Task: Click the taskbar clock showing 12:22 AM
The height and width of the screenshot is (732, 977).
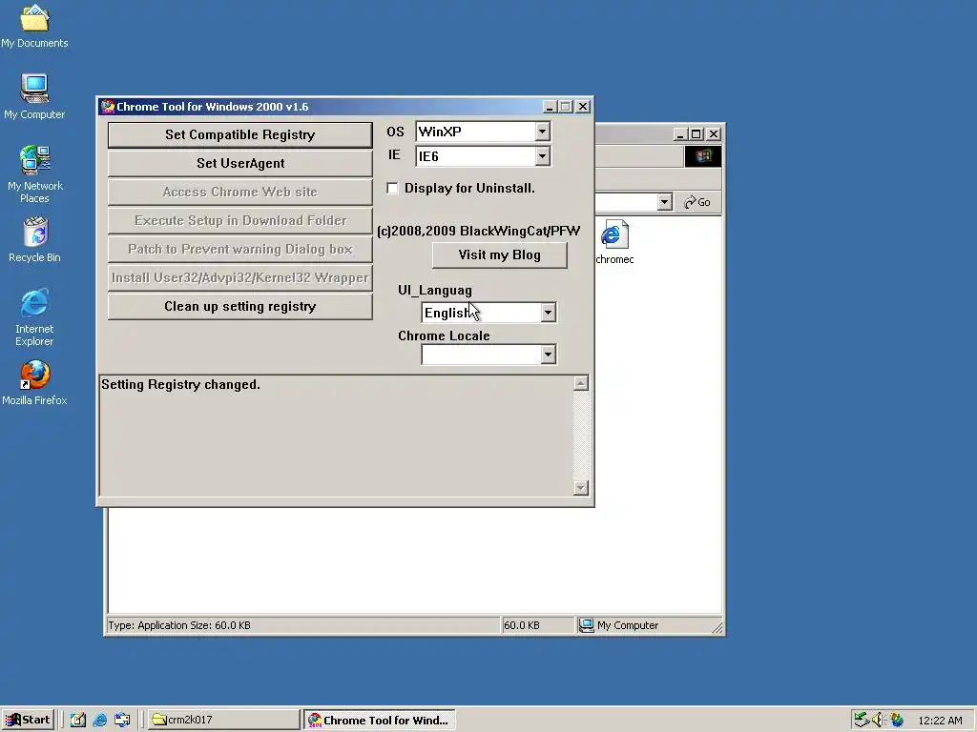Action: point(940,721)
